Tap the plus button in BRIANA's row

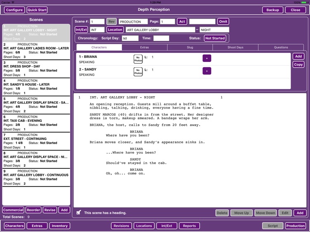click(207, 58)
